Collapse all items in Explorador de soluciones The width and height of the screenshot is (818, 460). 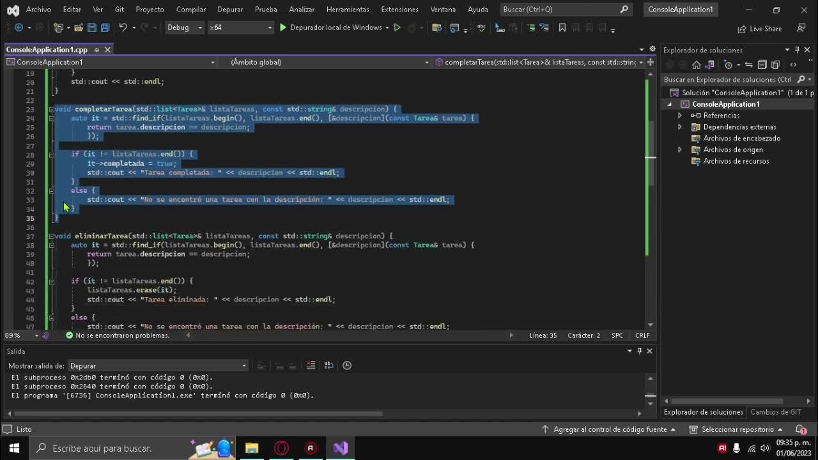click(762, 65)
